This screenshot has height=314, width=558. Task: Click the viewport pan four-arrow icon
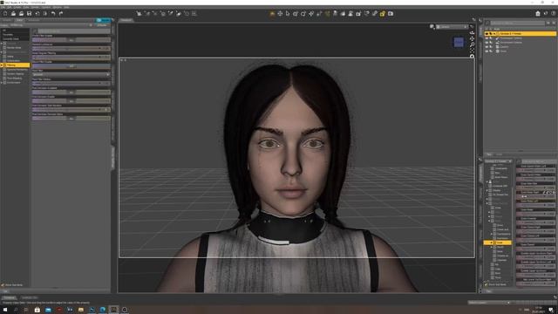pos(473,38)
